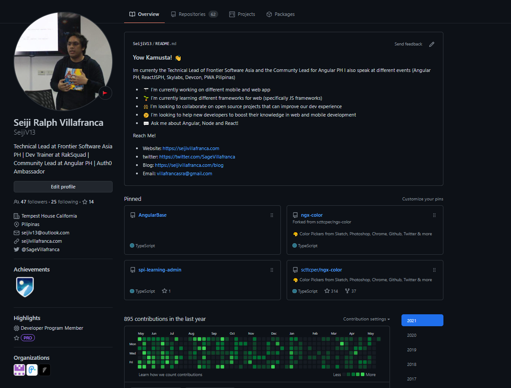Click the repository icon beside ngx-color fork
Screen dimensions: 511x388
[295, 215]
